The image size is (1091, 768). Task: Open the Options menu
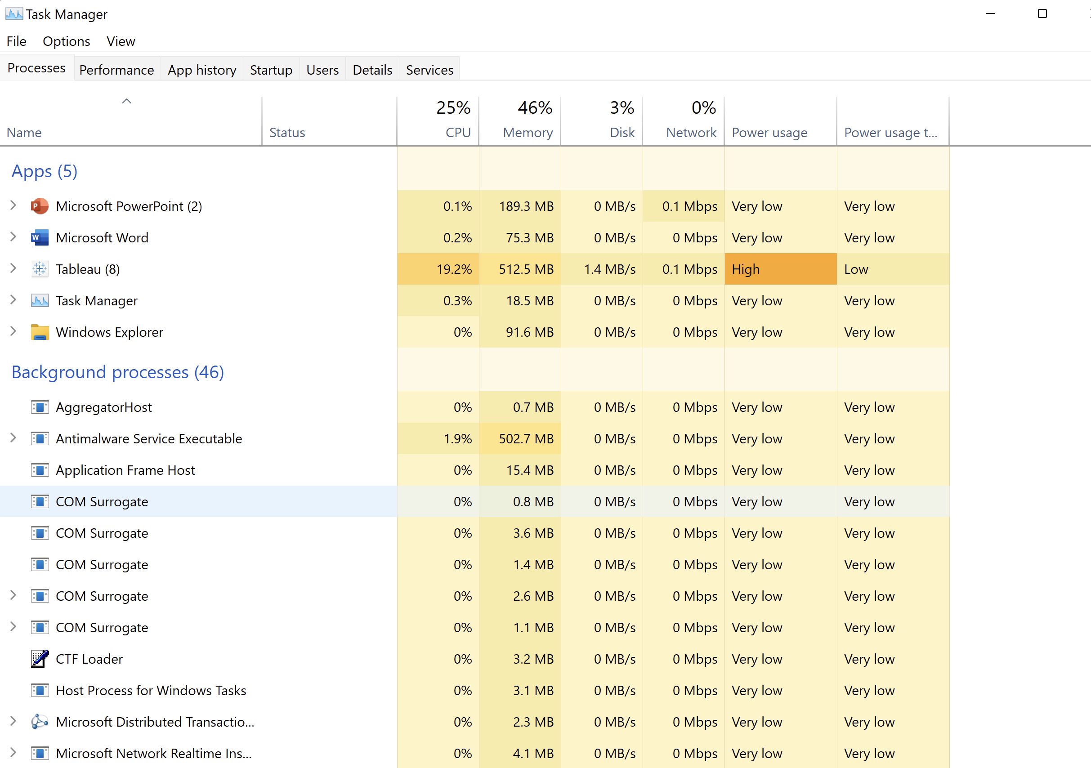tap(66, 41)
